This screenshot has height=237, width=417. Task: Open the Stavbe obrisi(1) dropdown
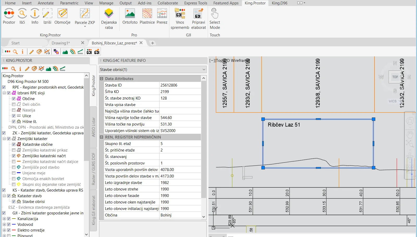click(204, 70)
